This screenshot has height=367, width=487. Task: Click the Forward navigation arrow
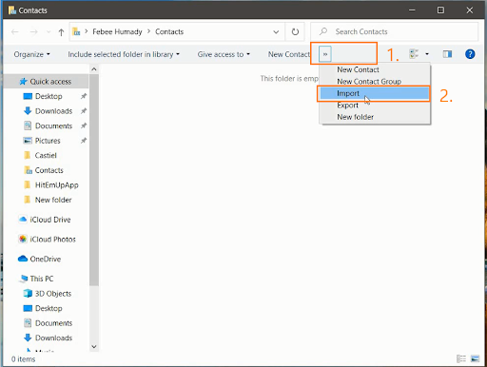33,31
